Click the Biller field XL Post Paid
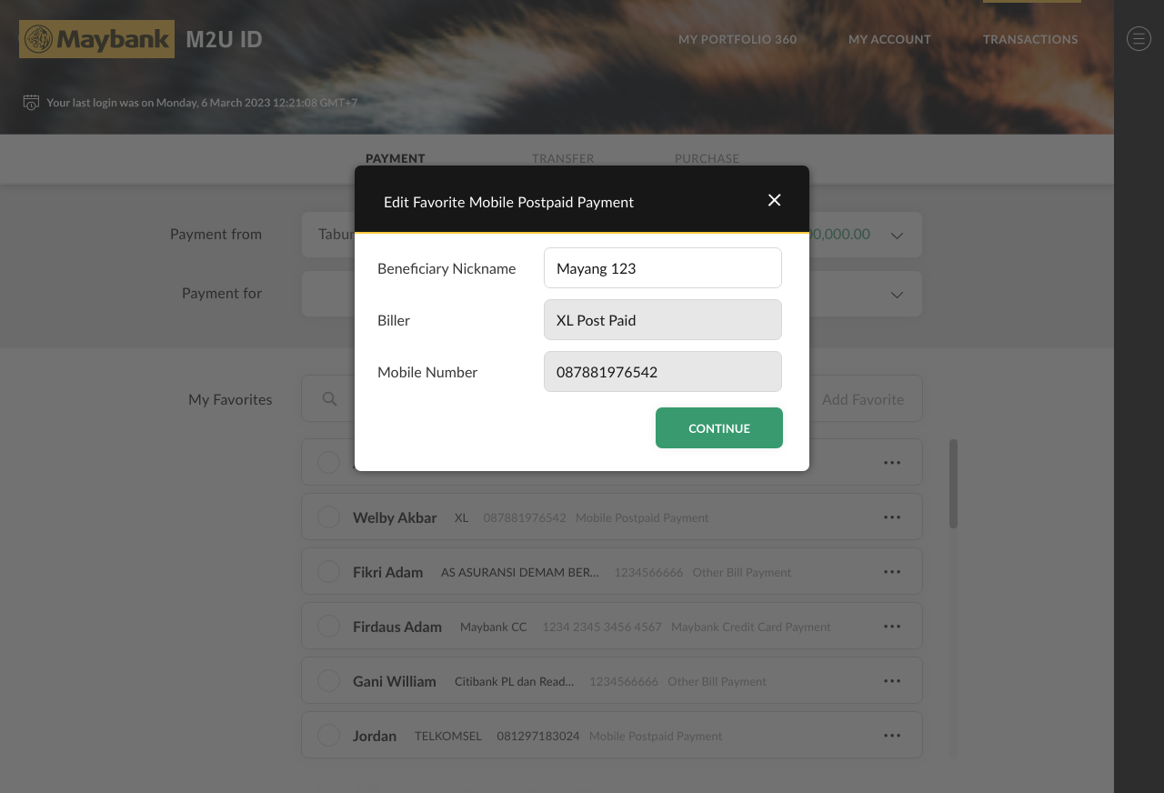The width and height of the screenshot is (1164, 793). (x=663, y=320)
